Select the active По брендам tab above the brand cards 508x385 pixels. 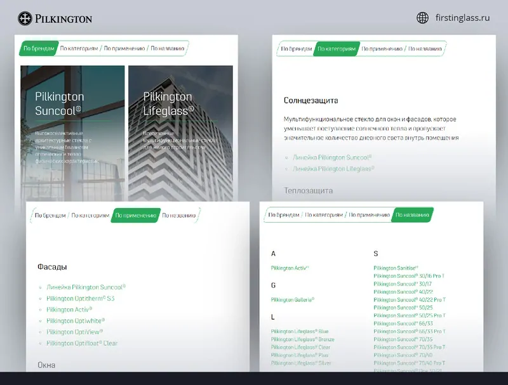(39, 49)
